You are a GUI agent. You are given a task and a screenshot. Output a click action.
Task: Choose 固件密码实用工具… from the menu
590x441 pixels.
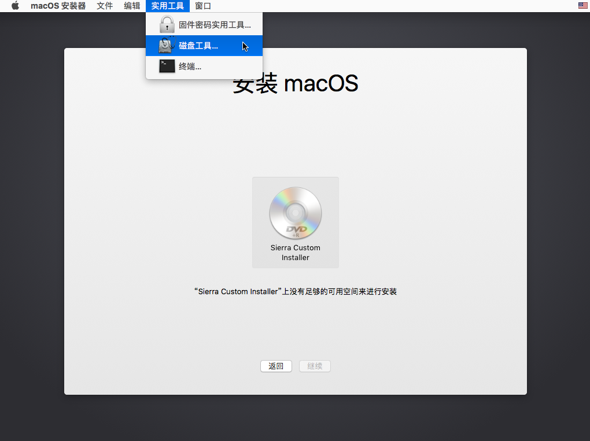[204, 25]
